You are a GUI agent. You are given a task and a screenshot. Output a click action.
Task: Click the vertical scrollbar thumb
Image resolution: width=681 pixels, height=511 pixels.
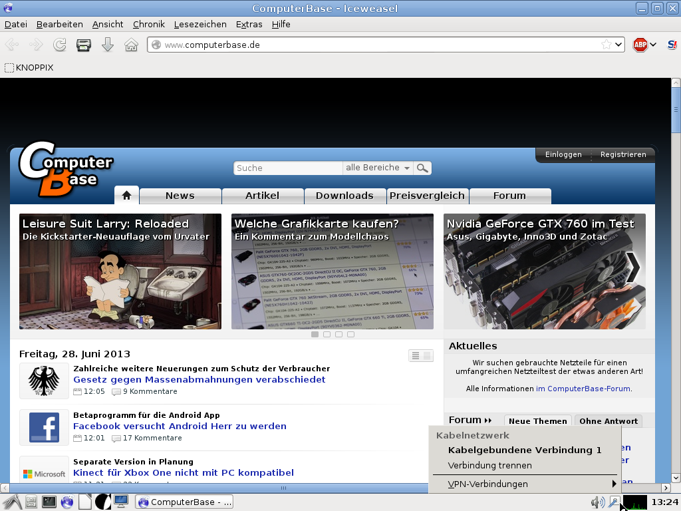pyautogui.click(x=676, y=110)
